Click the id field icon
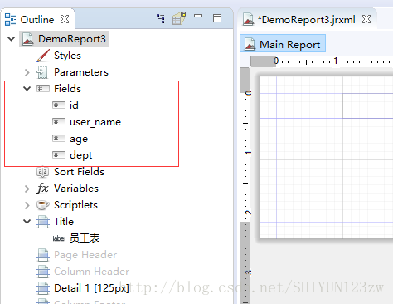This screenshot has width=393, height=304. 59,105
